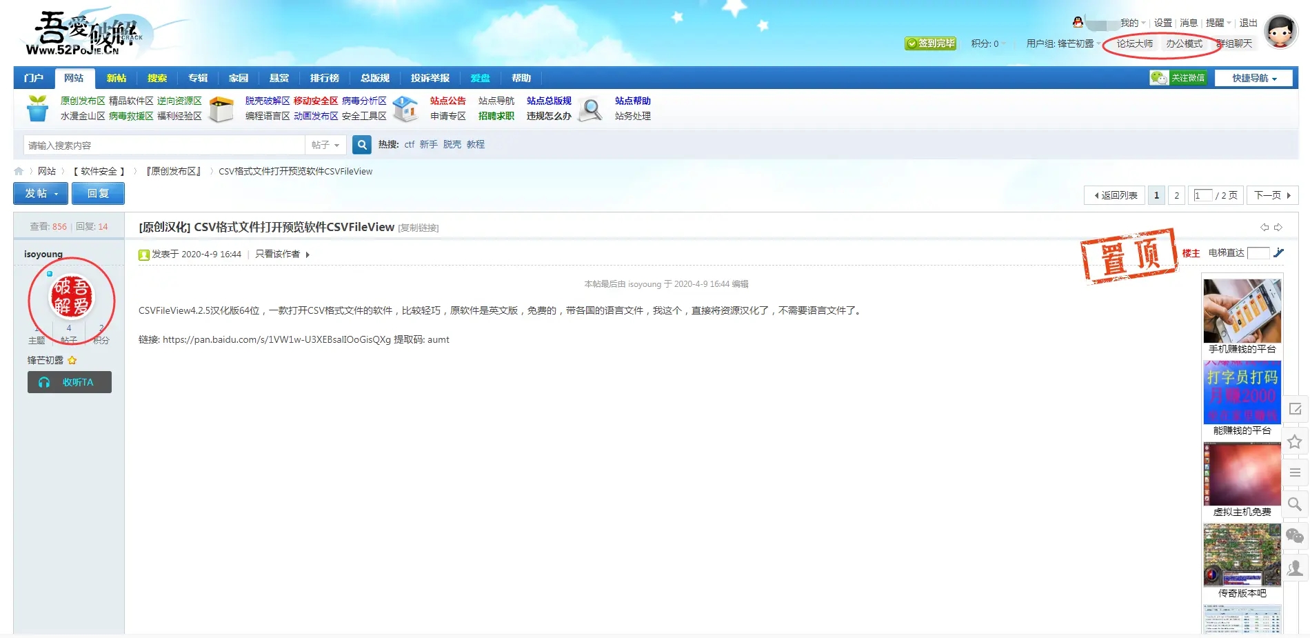Viewport: 1310px width, 638px height.
Task: Open the 帖子 search type dropdown
Action: pyautogui.click(x=325, y=145)
